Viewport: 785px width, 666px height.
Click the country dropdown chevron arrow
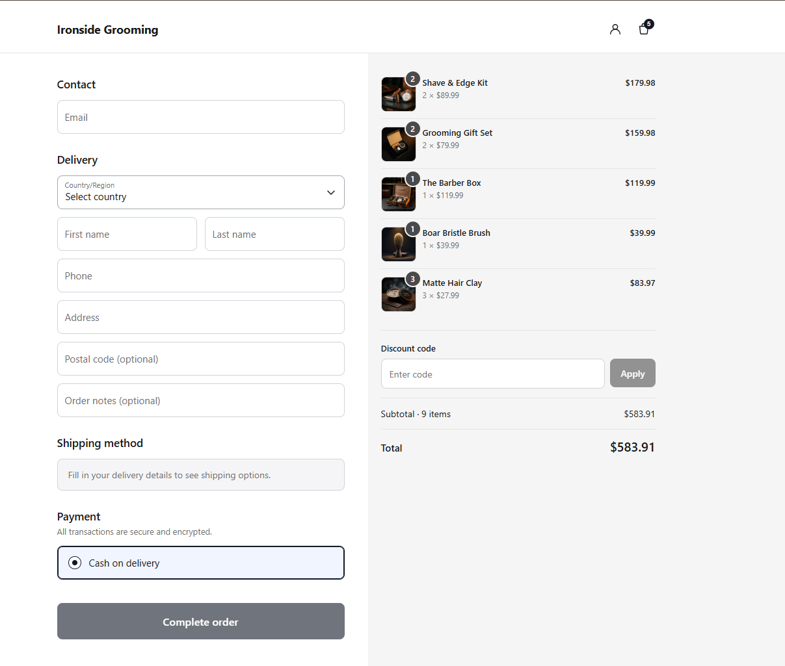tap(331, 192)
